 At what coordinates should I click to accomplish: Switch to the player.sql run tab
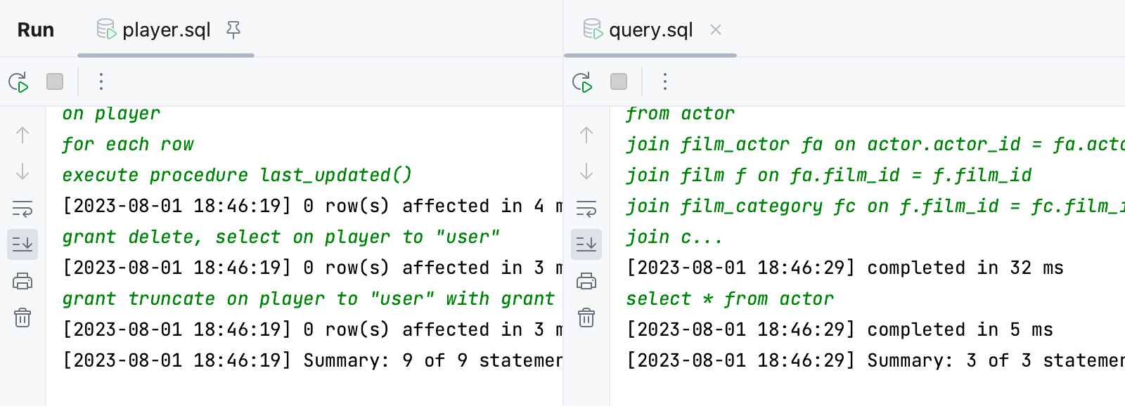coord(166,30)
